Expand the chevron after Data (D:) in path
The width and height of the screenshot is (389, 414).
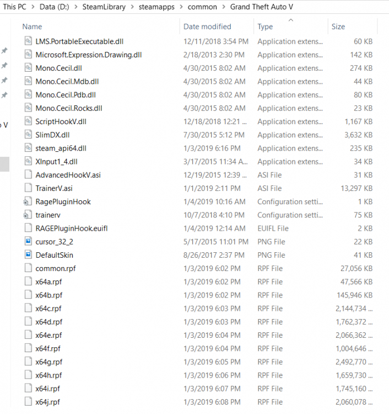point(76,7)
